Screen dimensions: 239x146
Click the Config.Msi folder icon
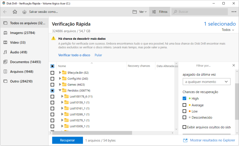(x=64, y=79)
